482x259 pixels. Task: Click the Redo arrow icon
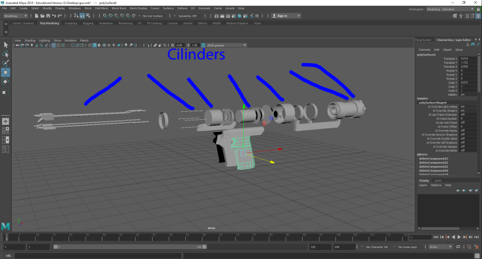tap(60, 16)
